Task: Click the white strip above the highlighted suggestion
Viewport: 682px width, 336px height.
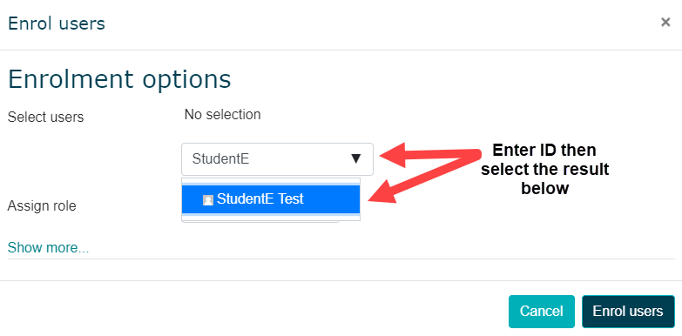Action: point(271,181)
